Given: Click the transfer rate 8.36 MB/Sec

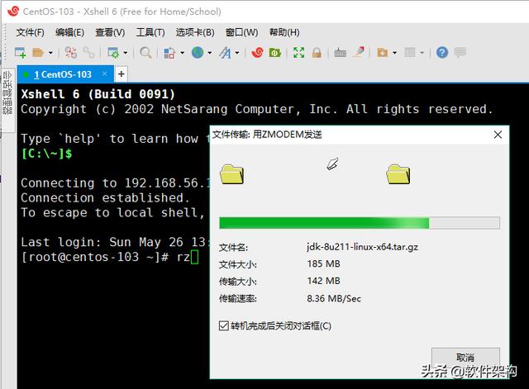Looking at the screenshot, I should (x=334, y=298).
